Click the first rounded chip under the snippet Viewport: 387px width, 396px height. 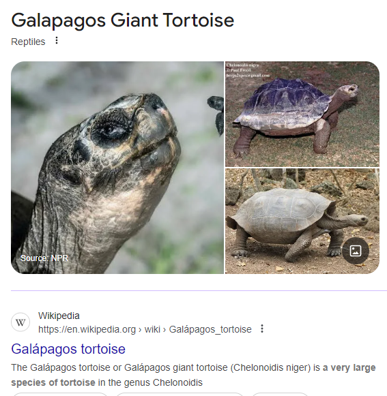pyautogui.click(x=61, y=394)
